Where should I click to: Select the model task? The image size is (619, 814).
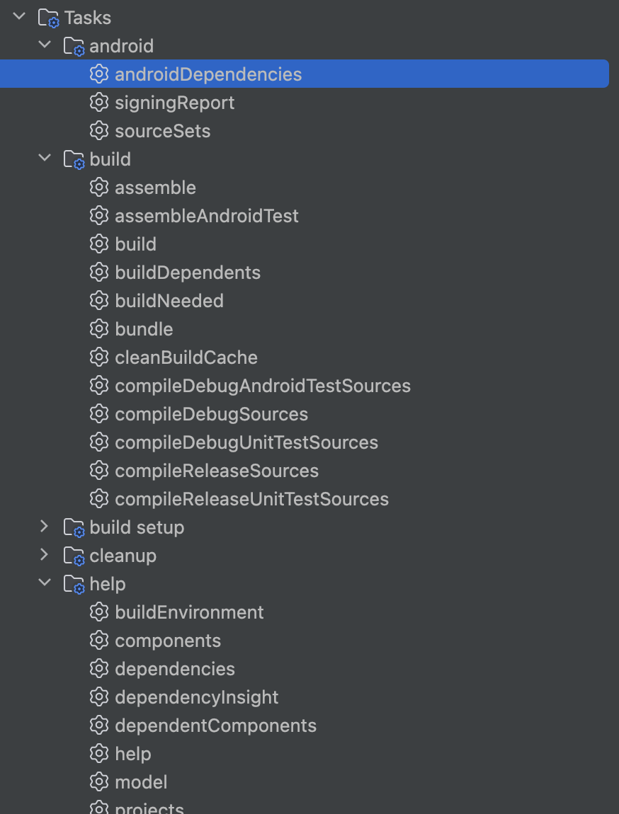tap(142, 781)
